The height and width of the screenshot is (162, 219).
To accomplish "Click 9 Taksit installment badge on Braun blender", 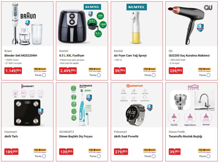I will (40, 69).
